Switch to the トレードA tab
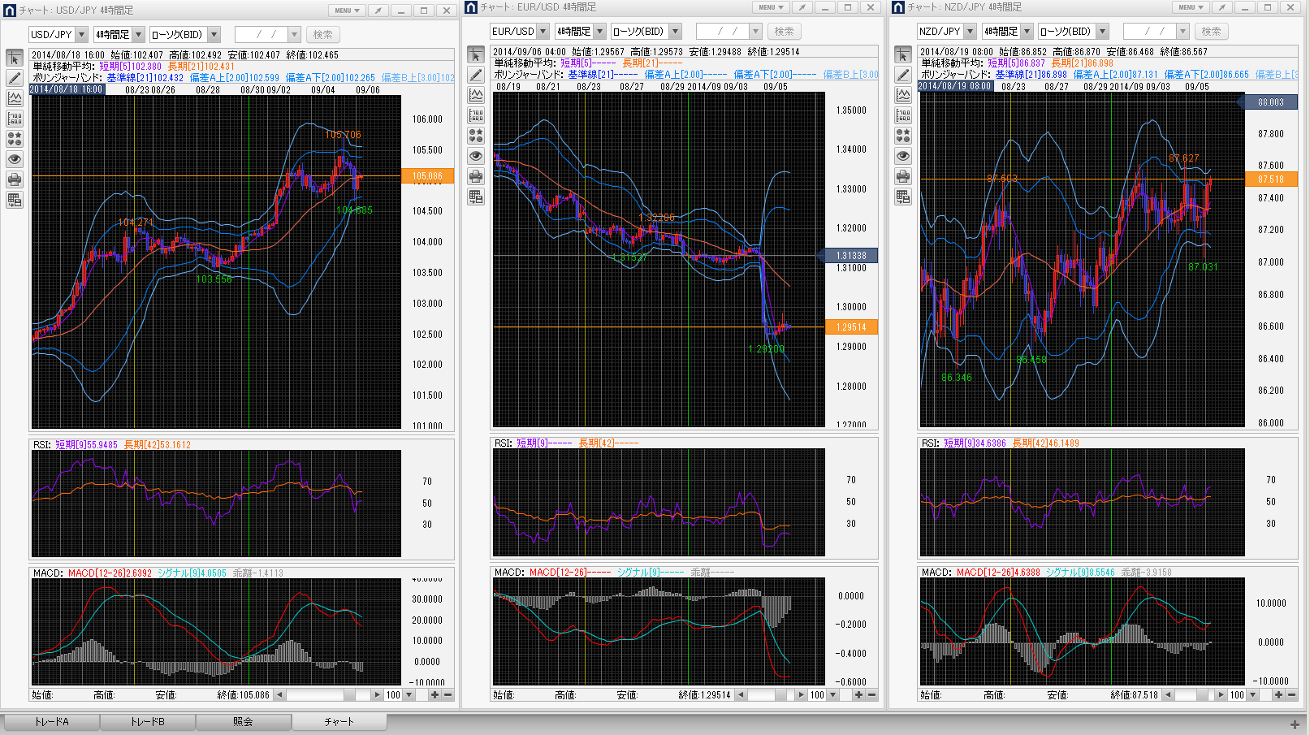 [52, 722]
